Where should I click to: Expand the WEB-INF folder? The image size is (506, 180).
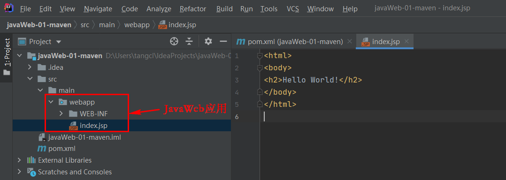61,113
